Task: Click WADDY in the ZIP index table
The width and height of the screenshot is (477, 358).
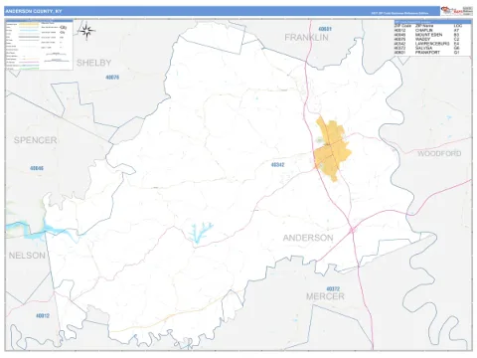Action: 422,39
